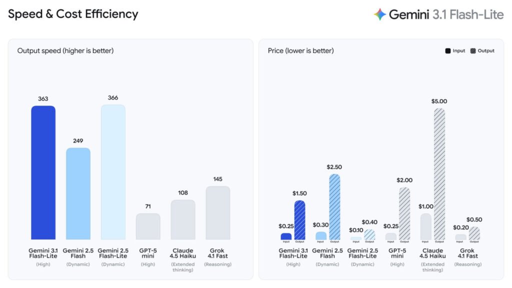
Task: Click the $5.00 Claude Haiku output price bar
Action: pos(439,174)
